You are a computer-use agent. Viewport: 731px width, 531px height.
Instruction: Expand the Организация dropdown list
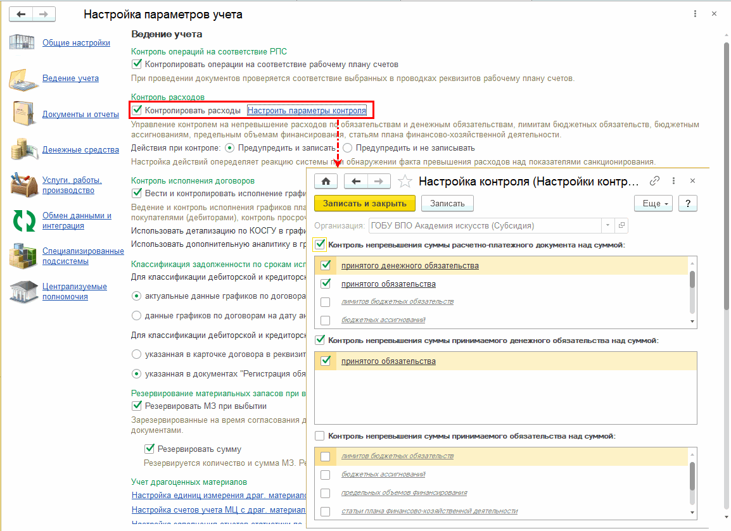click(x=607, y=225)
